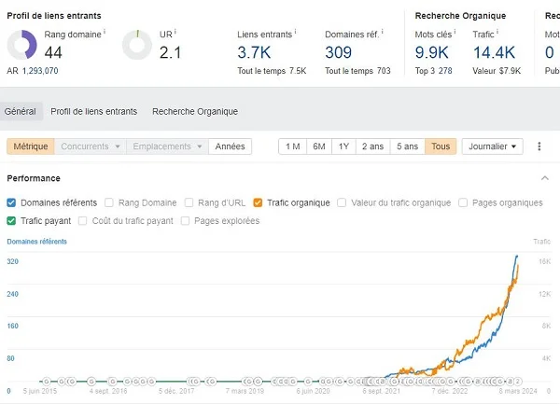The image size is (560, 404).
Task: Enable the Rang Domaine checkbox
Action: pos(109,202)
